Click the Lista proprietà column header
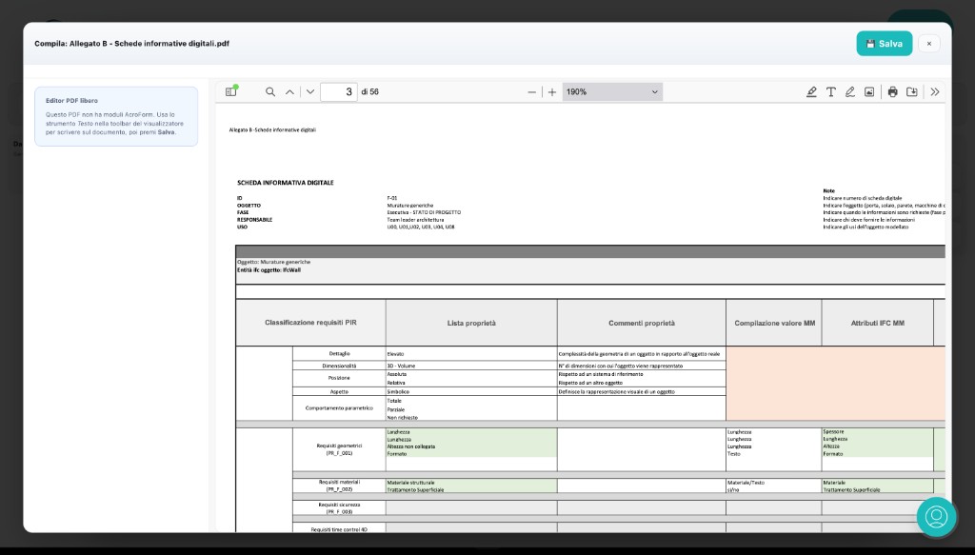 click(x=471, y=323)
